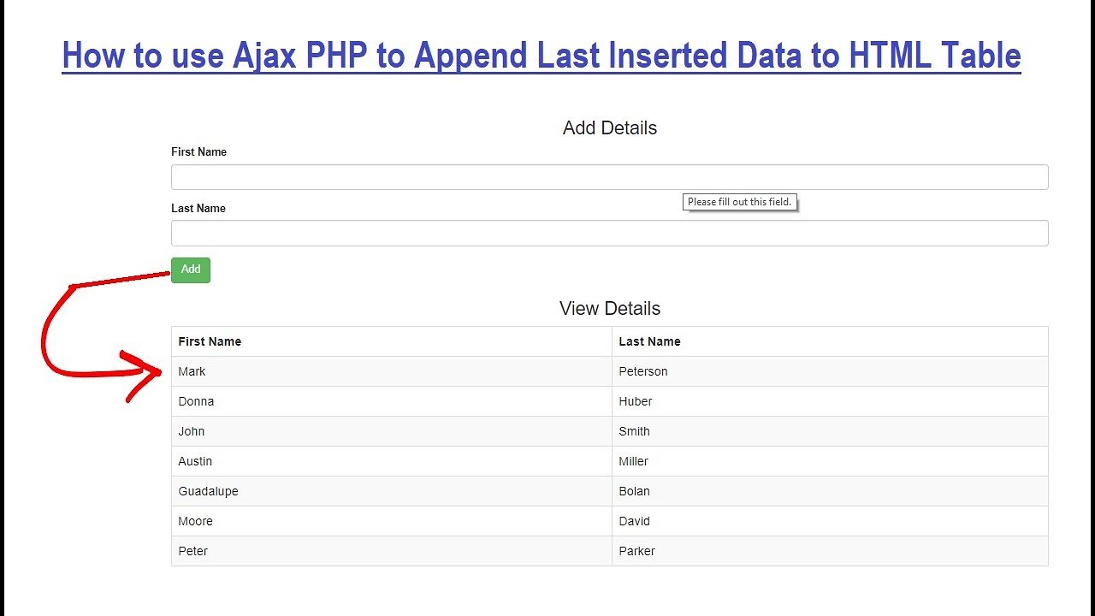Click the 'Please fill out this field' tooltip
Viewport: 1095px width, 616px height.
coord(740,202)
